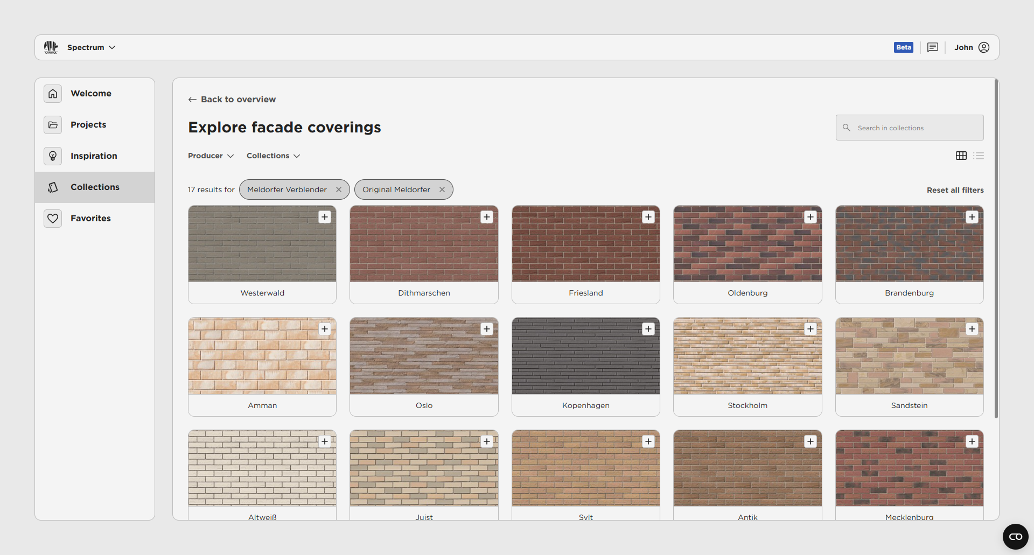Add Kopenhagen using its plus icon

tap(648, 329)
